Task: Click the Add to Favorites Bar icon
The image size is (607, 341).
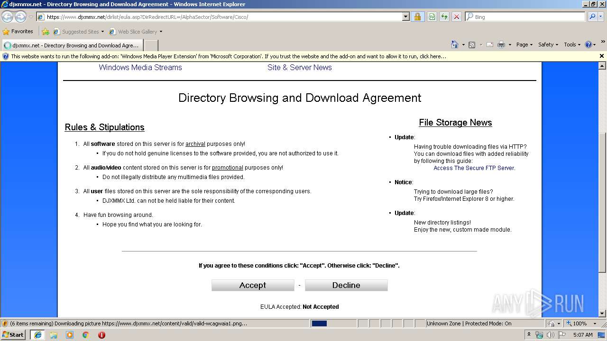Action: pos(46,32)
